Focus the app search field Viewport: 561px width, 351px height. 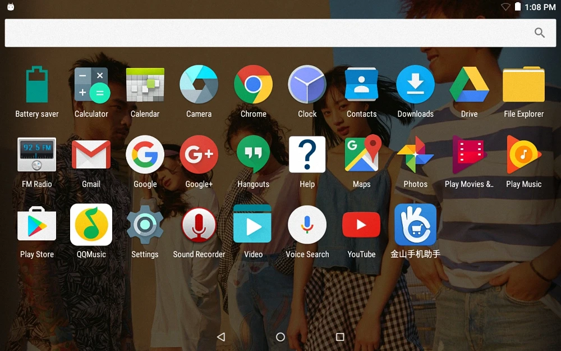tap(280, 33)
